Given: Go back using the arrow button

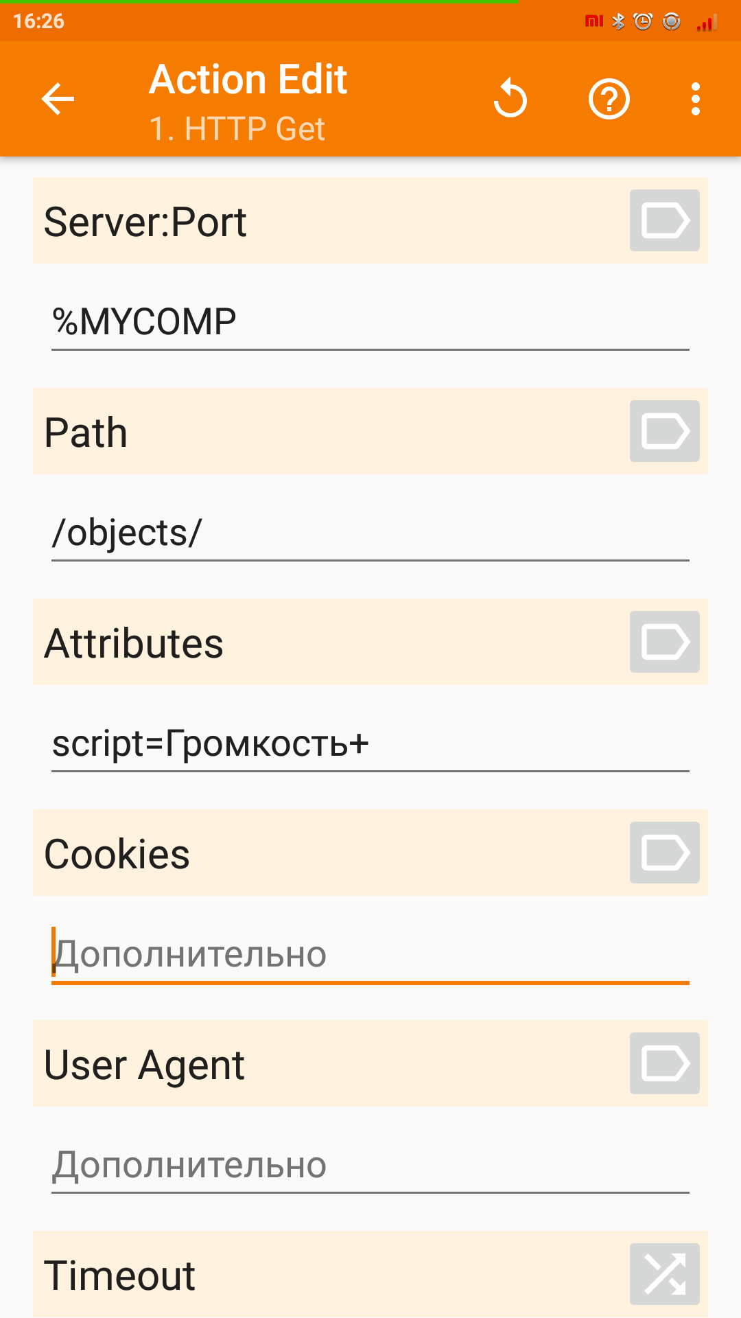Looking at the screenshot, I should [x=58, y=99].
